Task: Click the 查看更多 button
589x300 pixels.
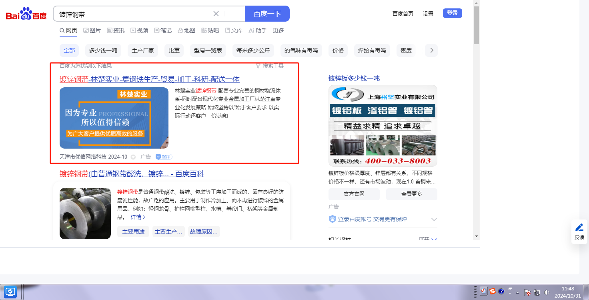Action: click(412, 194)
